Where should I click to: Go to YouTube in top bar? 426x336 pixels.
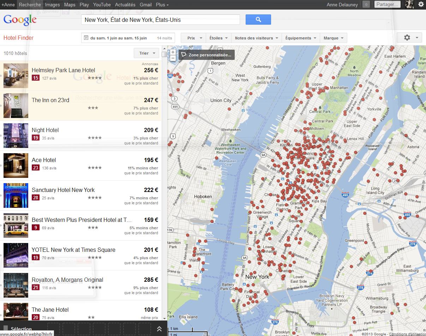102,5
